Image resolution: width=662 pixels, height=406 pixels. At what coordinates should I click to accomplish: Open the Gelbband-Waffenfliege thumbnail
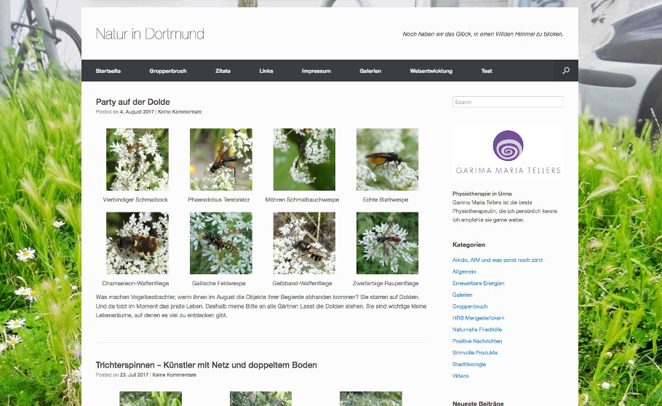pyautogui.click(x=304, y=243)
